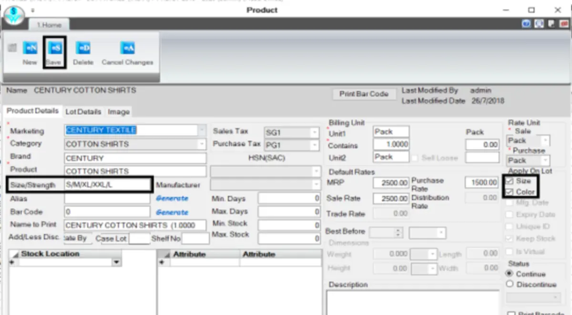Toggle the Expiry Date checkbox
This screenshot has height=315, width=572.
click(510, 215)
